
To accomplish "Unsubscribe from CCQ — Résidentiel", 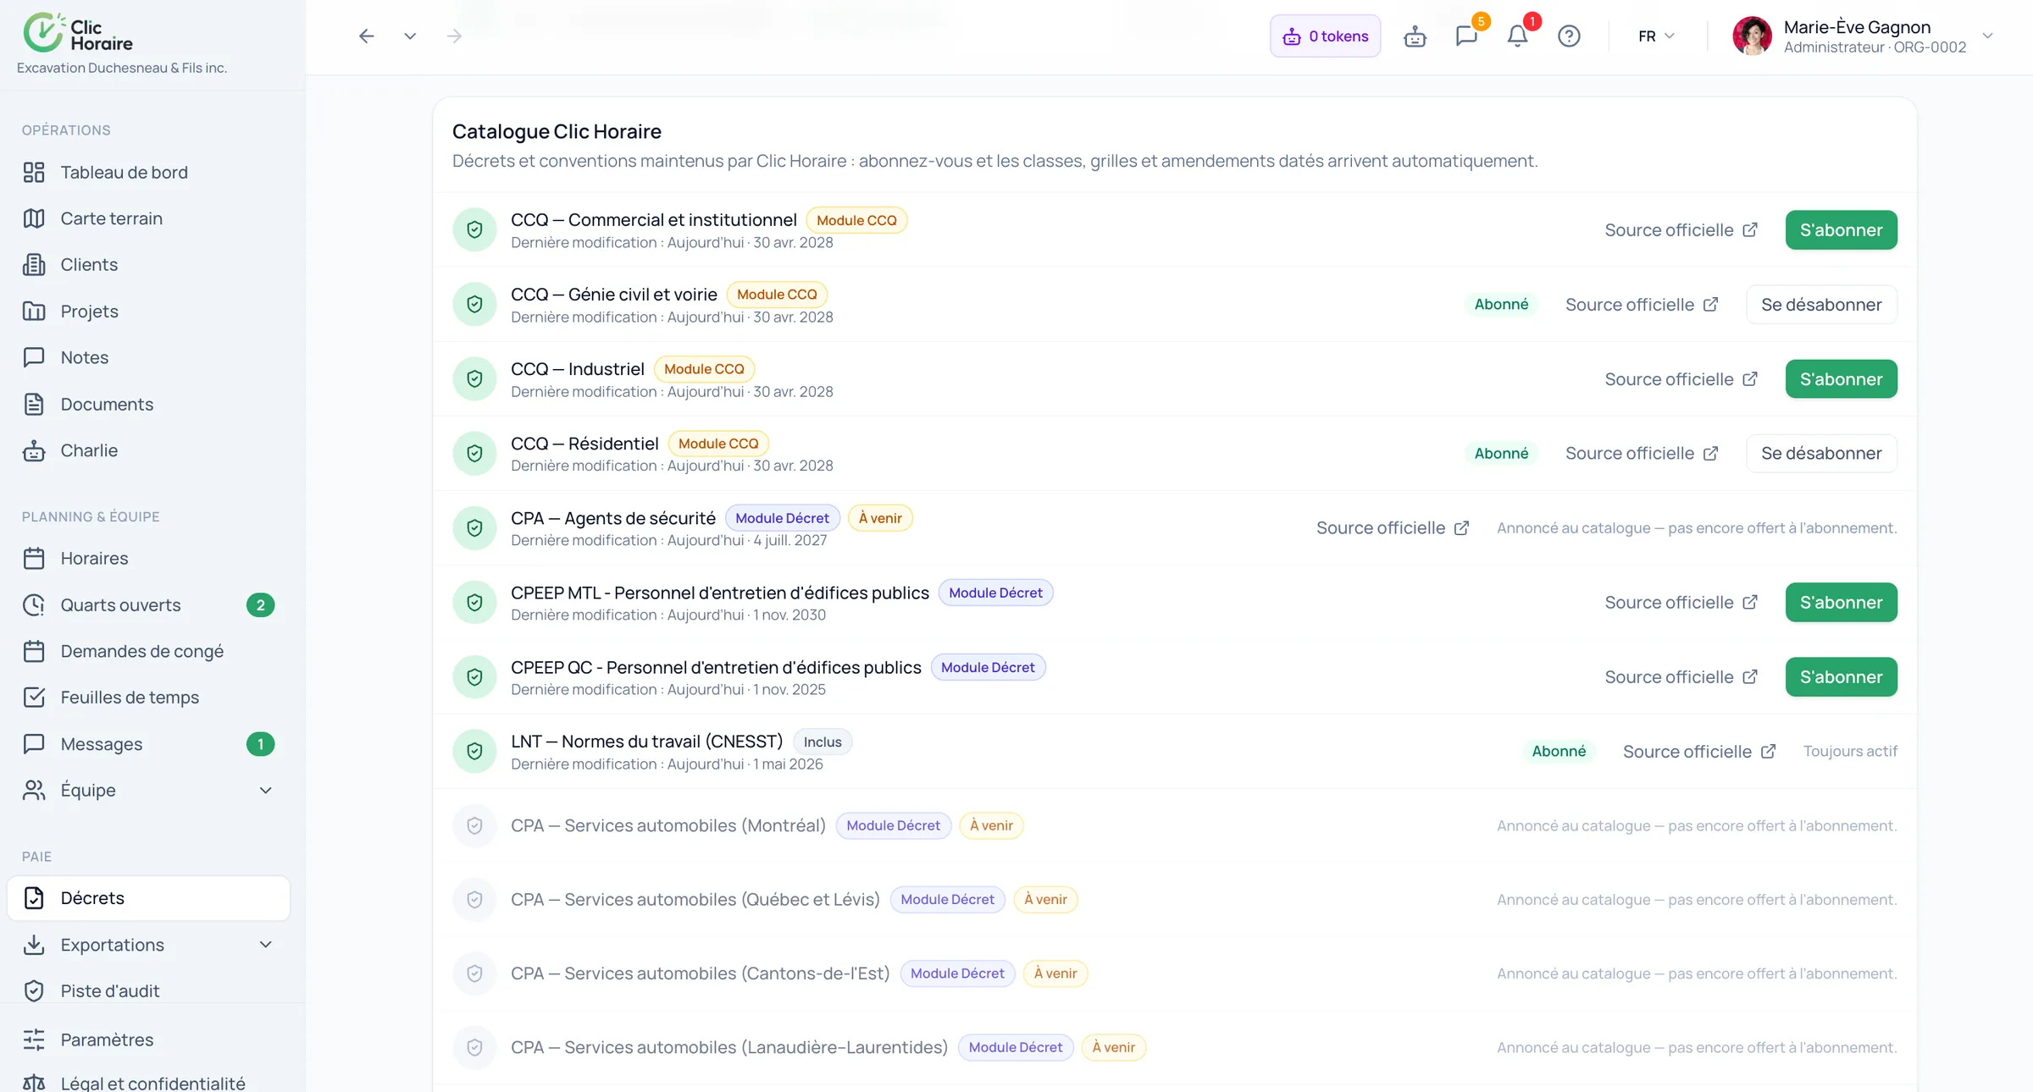I will [x=1821, y=454].
